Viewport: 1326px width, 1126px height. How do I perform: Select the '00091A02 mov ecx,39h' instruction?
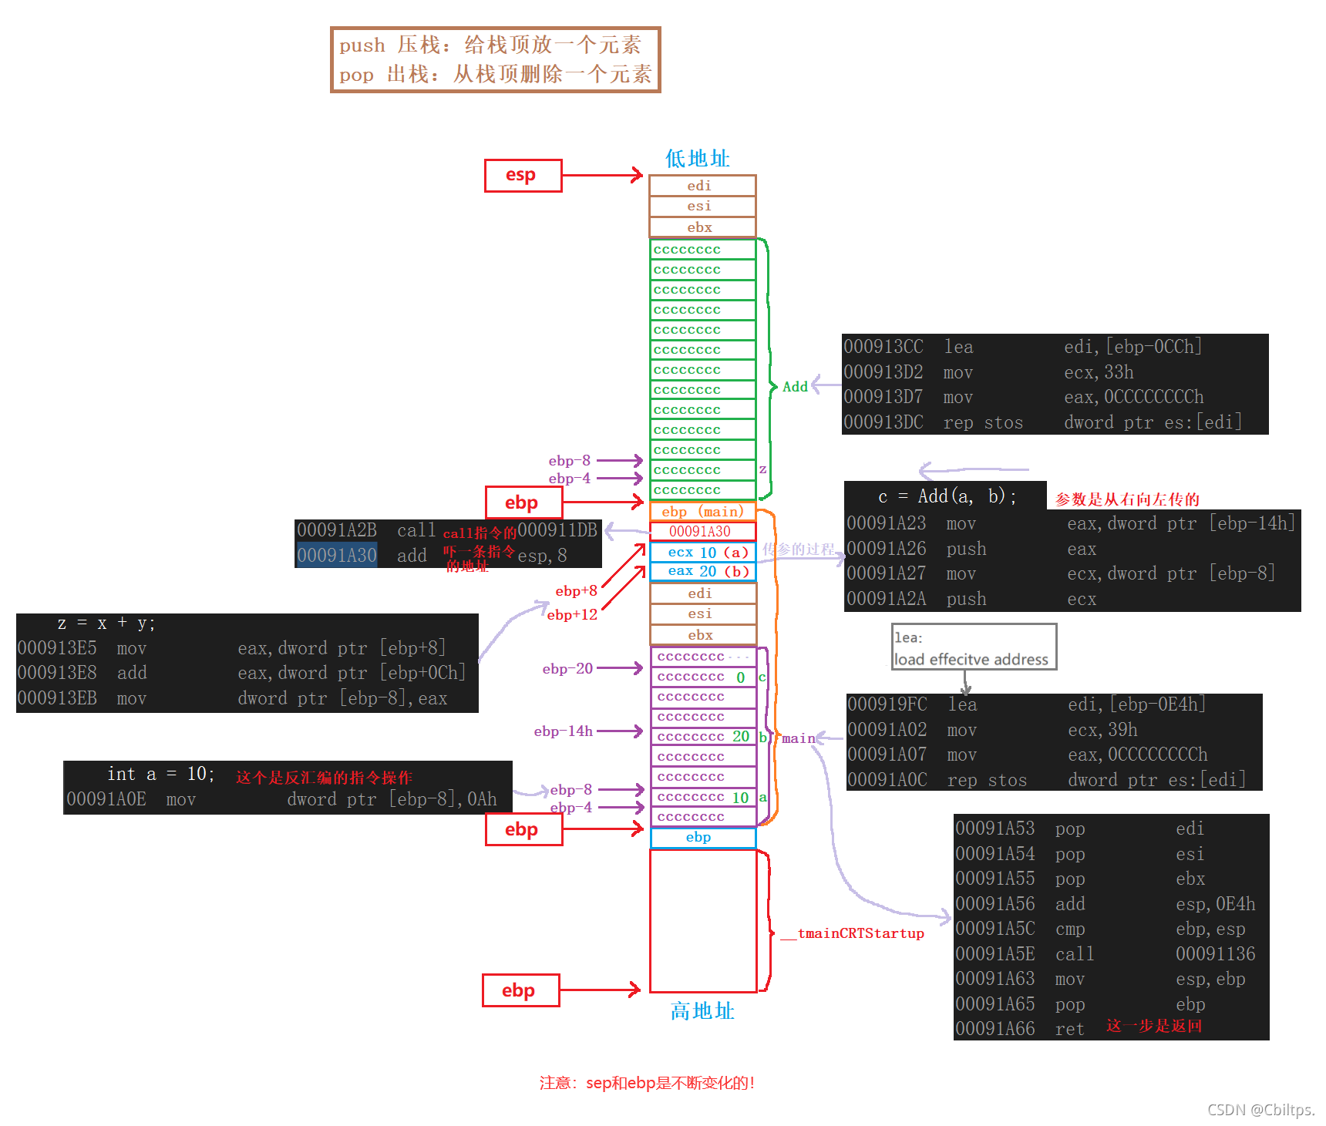point(993,730)
